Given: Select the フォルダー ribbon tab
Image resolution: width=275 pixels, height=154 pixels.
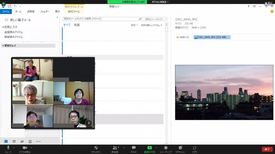Looking at the screenshot, I should coord(45,12).
